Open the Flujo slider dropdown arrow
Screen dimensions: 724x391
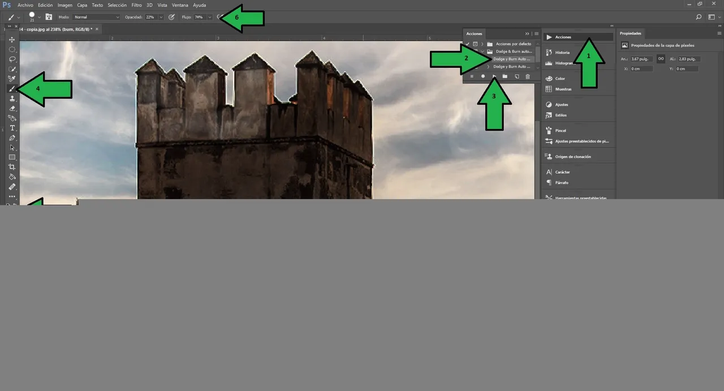pyautogui.click(x=210, y=17)
